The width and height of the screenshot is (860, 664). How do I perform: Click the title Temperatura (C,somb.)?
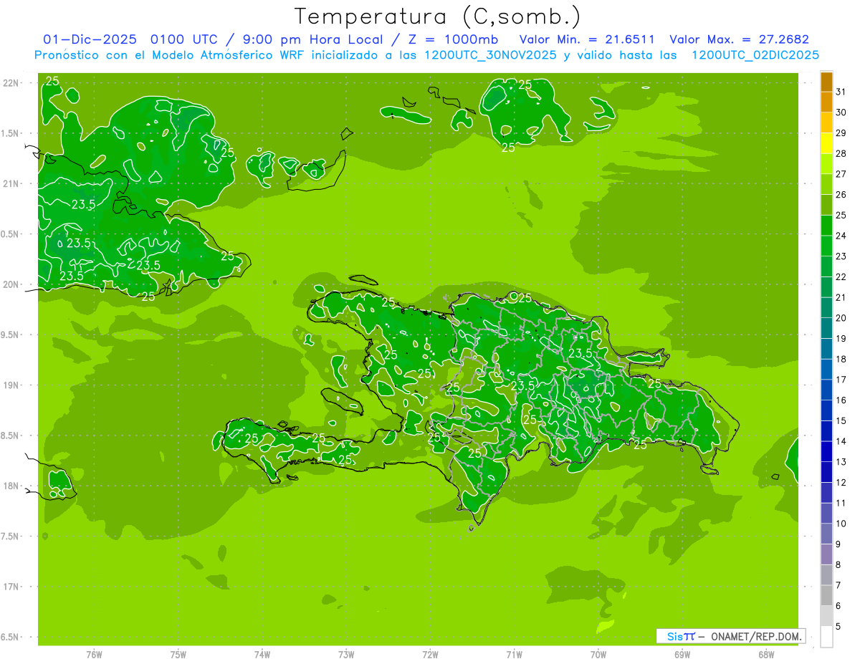[438, 16]
